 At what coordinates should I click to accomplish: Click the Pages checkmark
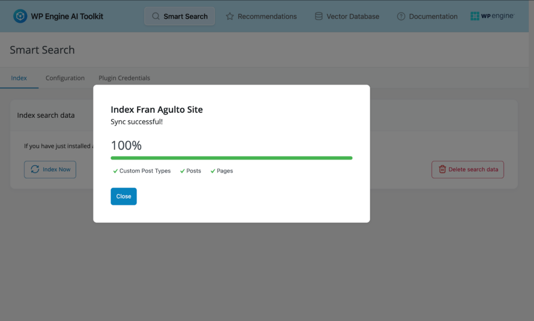pyautogui.click(x=213, y=171)
